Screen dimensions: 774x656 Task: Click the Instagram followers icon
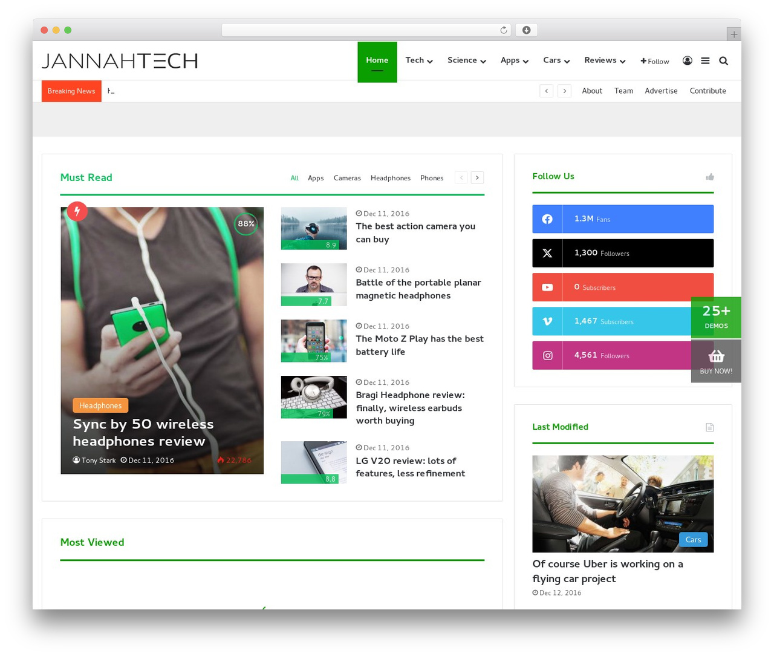(547, 356)
